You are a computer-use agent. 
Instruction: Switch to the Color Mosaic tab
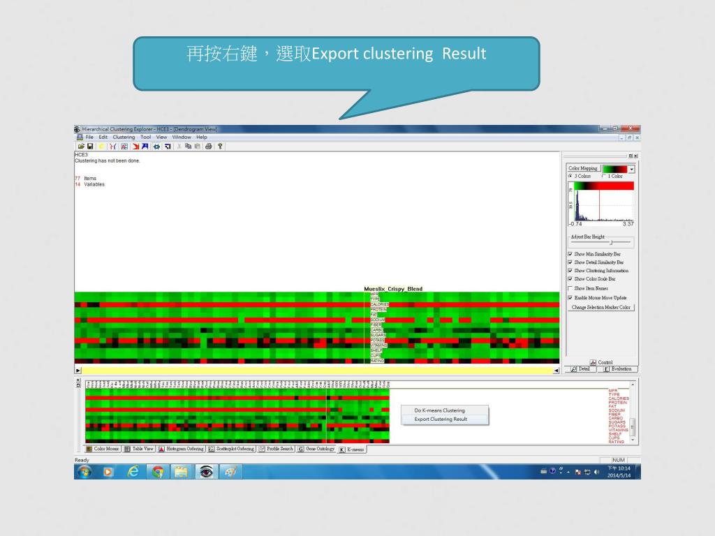point(103,449)
